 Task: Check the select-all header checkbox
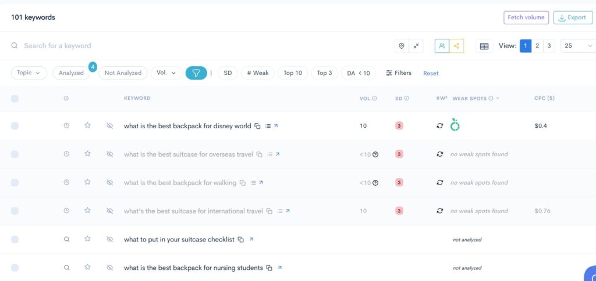(15, 99)
